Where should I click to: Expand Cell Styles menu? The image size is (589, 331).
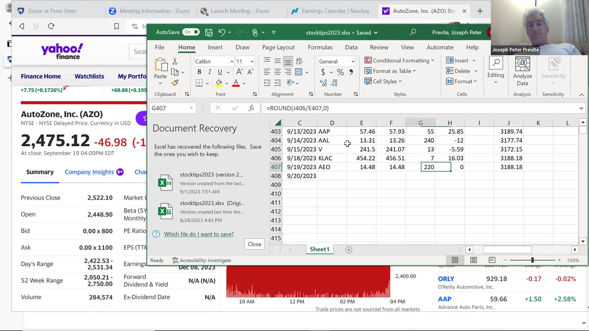coord(383,81)
